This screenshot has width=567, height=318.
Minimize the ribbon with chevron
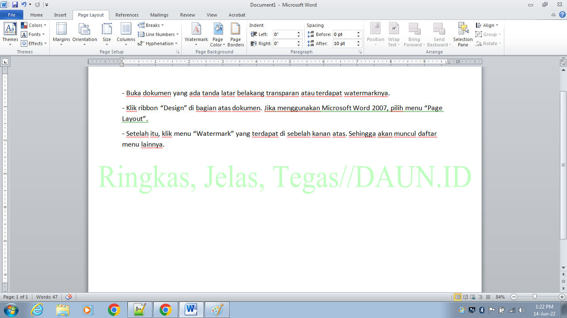pyautogui.click(x=553, y=15)
